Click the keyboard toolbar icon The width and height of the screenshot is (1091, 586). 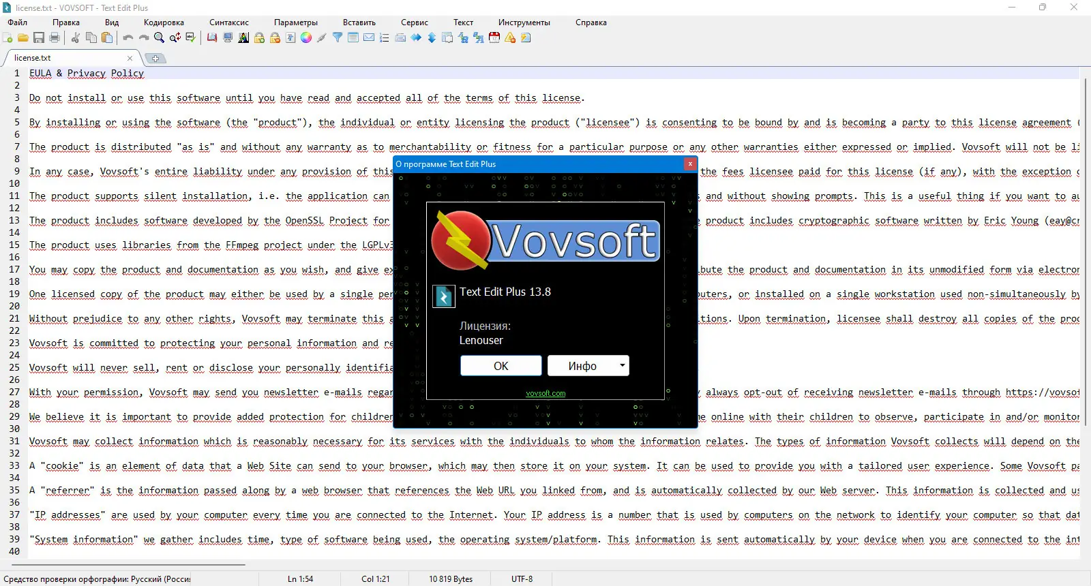400,38
